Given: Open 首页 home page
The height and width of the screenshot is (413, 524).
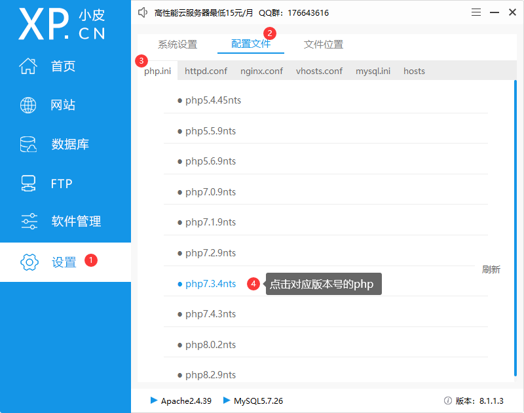Looking at the screenshot, I should tap(63, 66).
